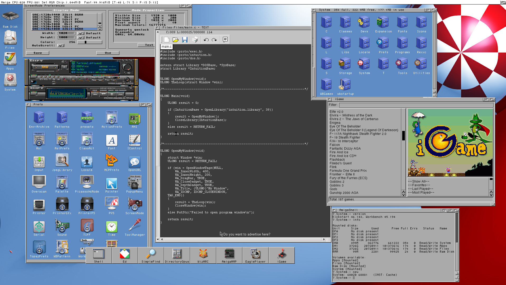506x285 pixels.
Task: Open ScreenMode in the Prefs window
Action: (135, 205)
